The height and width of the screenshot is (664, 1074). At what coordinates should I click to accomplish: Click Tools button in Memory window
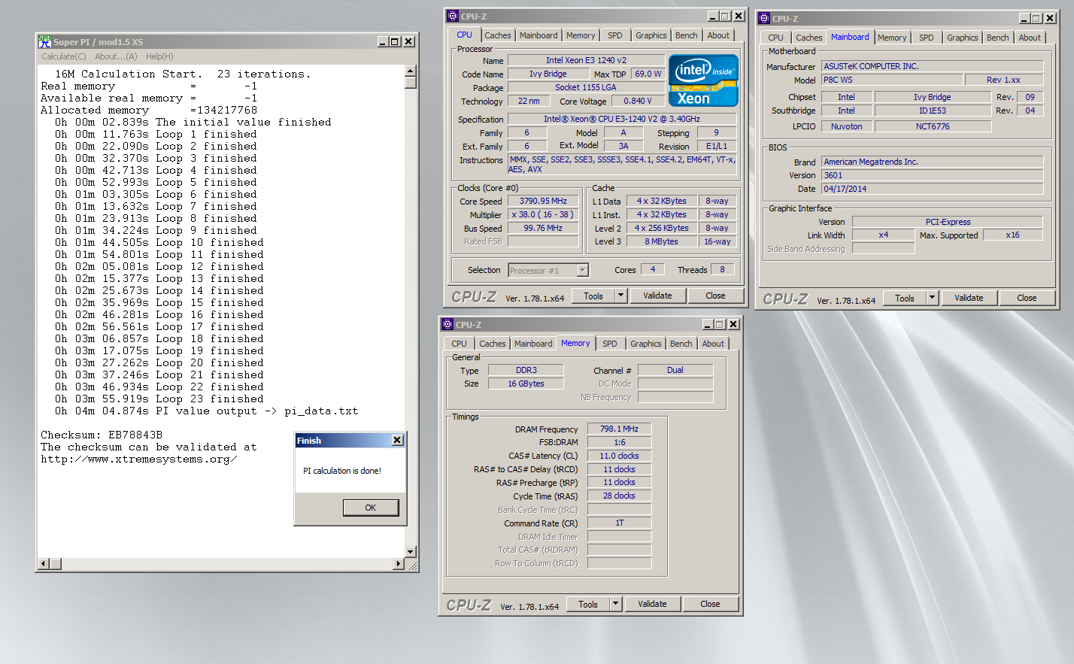click(x=588, y=604)
